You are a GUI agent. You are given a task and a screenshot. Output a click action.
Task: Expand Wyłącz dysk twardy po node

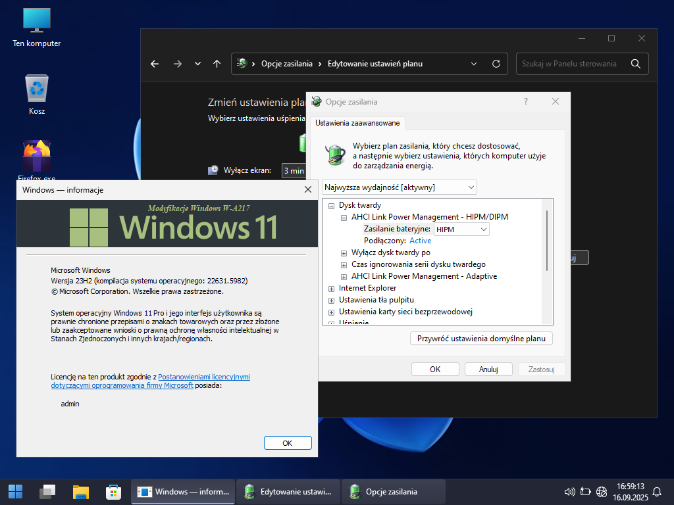pos(344,252)
